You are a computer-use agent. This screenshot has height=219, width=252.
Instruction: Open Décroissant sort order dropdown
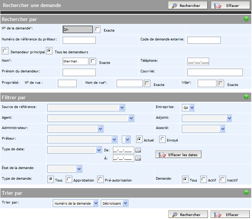(114, 203)
